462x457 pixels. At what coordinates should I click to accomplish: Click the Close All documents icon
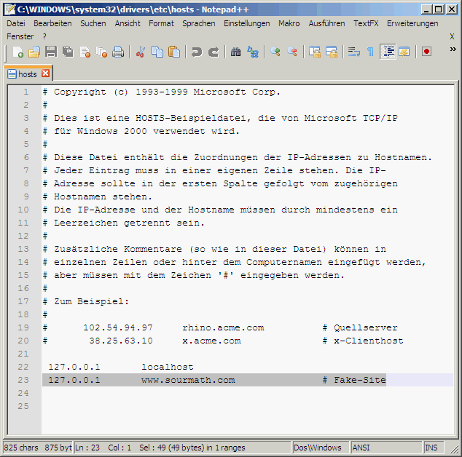point(102,52)
